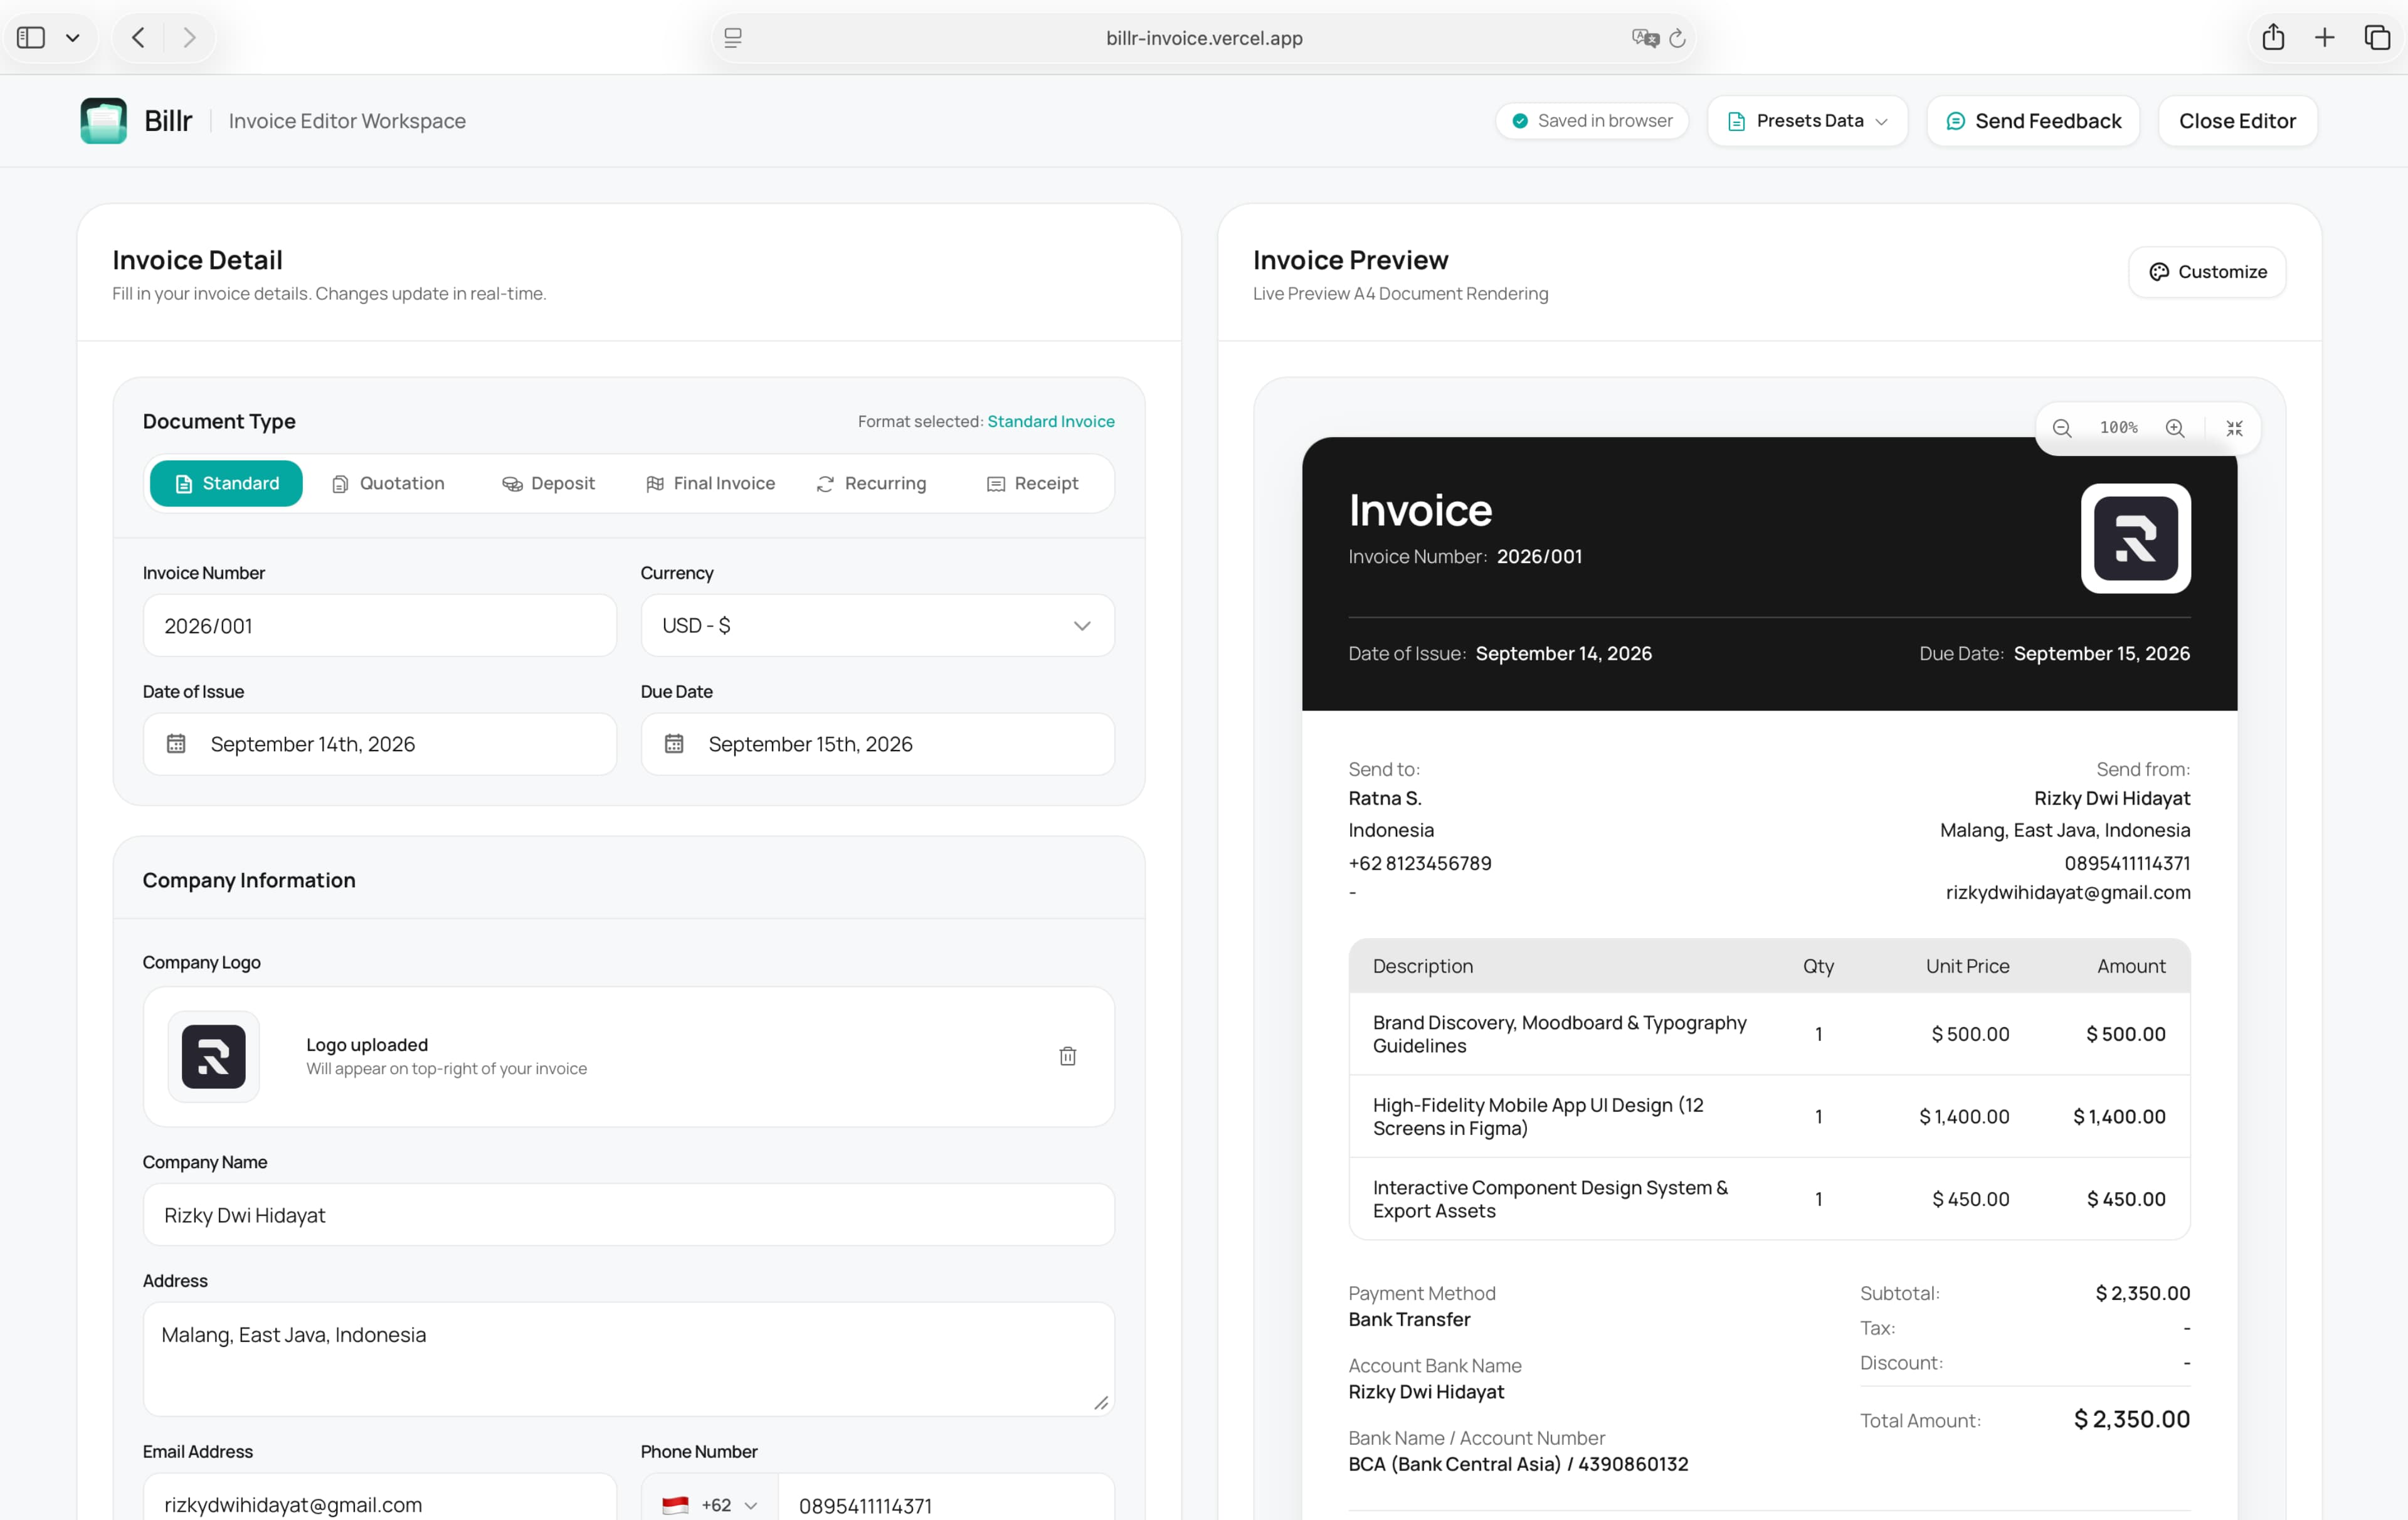This screenshot has height=1520, width=2408.
Task: Click the green Saved in browser check icon
Action: pyautogui.click(x=1520, y=121)
